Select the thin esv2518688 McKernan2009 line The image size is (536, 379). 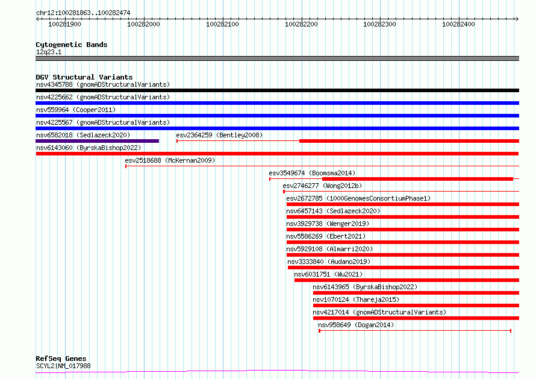(x=322, y=166)
